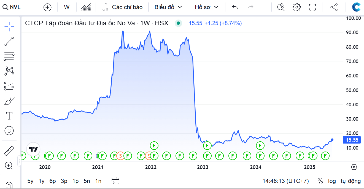Click the upper F marker near 2023
The image size is (364, 189).
pos(207,145)
